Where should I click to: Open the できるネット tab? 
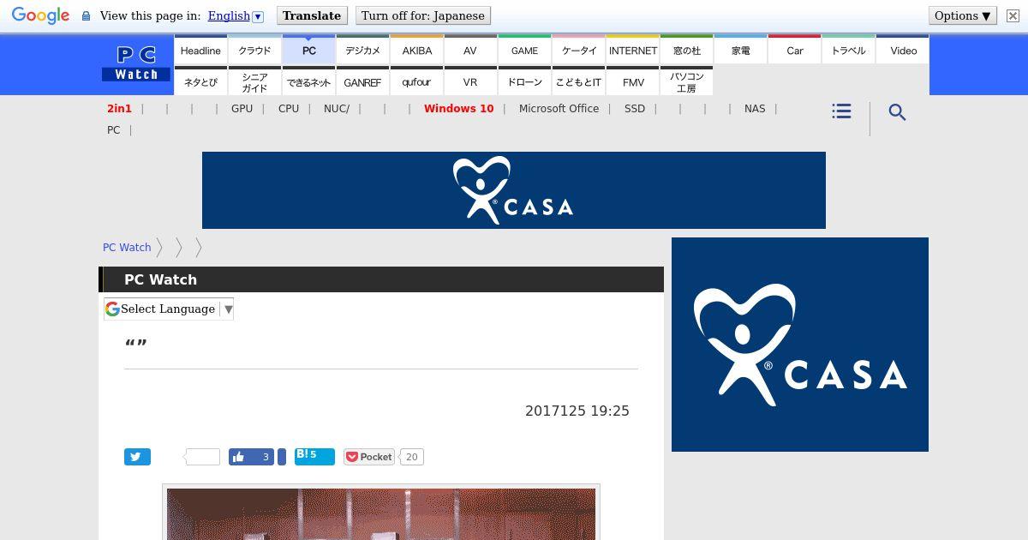pos(309,81)
